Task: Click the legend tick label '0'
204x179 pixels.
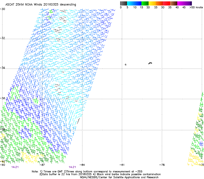Action: point(121,7)
